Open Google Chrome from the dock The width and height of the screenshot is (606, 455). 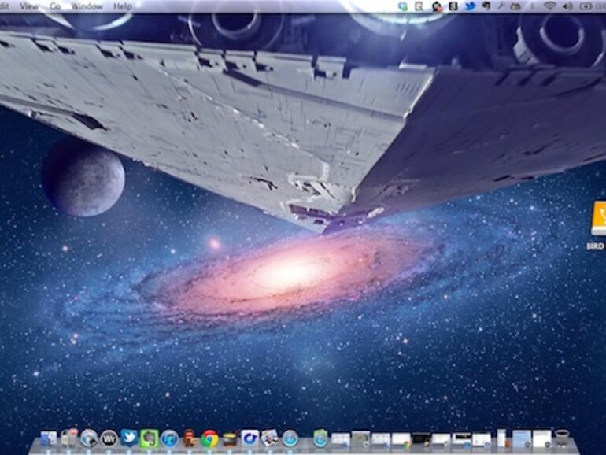(x=209, y=438)
